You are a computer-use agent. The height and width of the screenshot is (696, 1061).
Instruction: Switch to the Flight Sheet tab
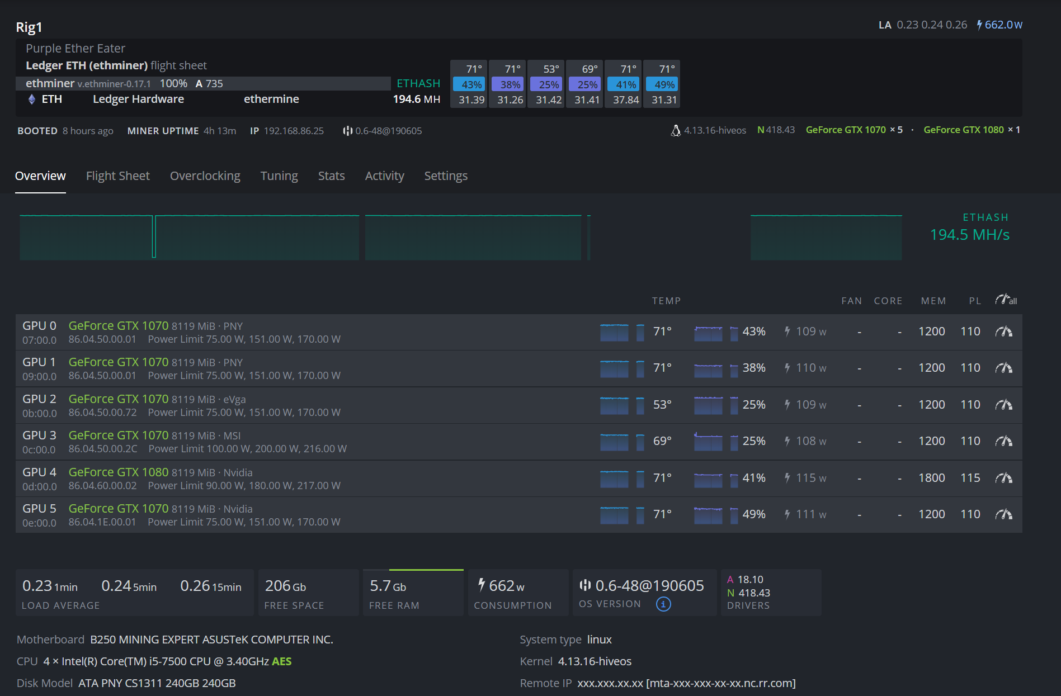(117, 176)
